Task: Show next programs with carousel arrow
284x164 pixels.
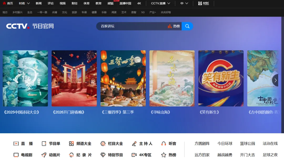Action: 275,80
